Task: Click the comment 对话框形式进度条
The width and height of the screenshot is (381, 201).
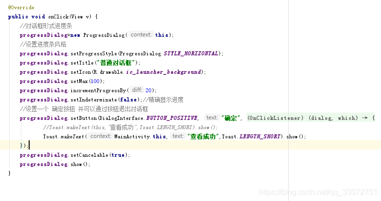Action: (46, 26)
